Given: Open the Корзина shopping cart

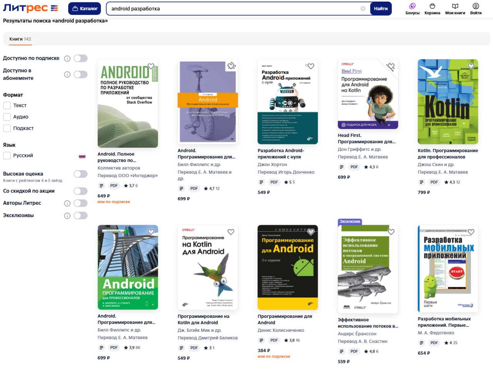Looking at the screenshot, I should click(432, 8).
